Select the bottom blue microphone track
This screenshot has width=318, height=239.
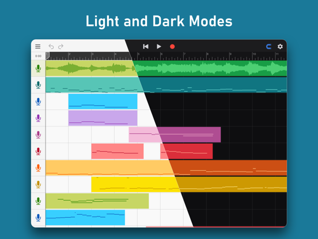39,218
